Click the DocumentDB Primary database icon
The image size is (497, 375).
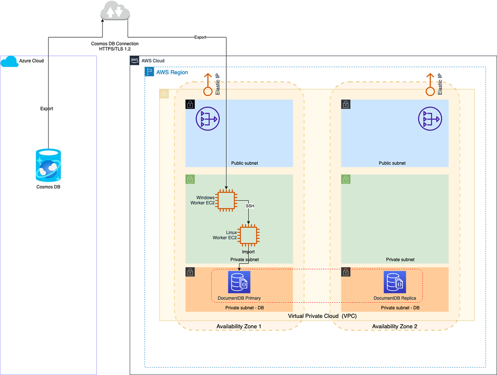coord(239,281)
